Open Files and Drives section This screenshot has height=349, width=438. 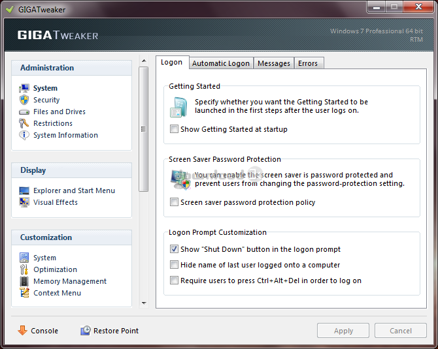click(x=59, y=112)
